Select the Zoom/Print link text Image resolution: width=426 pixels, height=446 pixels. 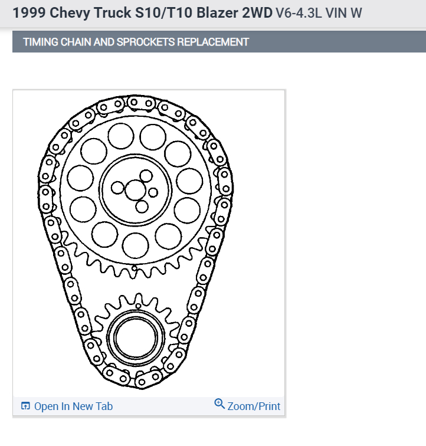pyautogui.click(x=254, y=406)
